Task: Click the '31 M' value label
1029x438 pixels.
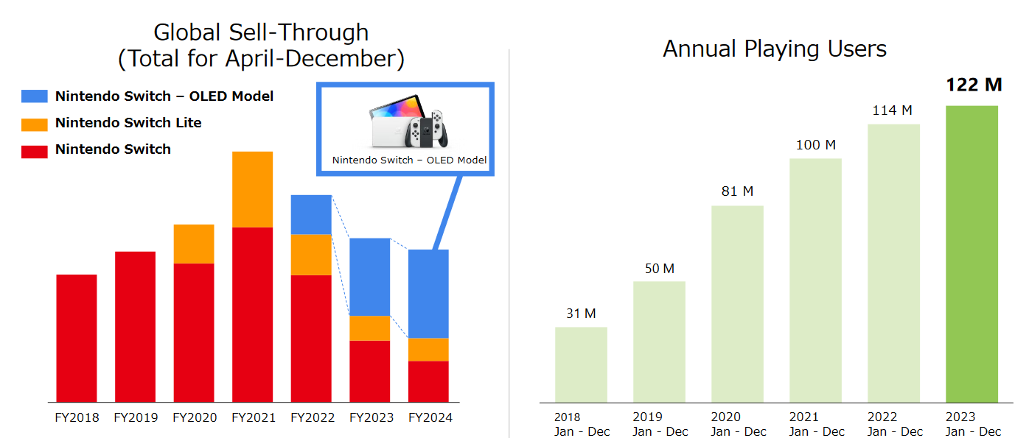Action: (x=581, y=314)
